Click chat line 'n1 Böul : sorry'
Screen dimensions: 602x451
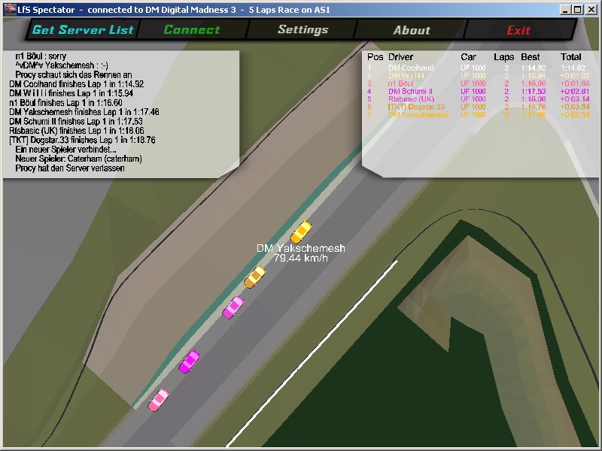(x=41, y=56)
